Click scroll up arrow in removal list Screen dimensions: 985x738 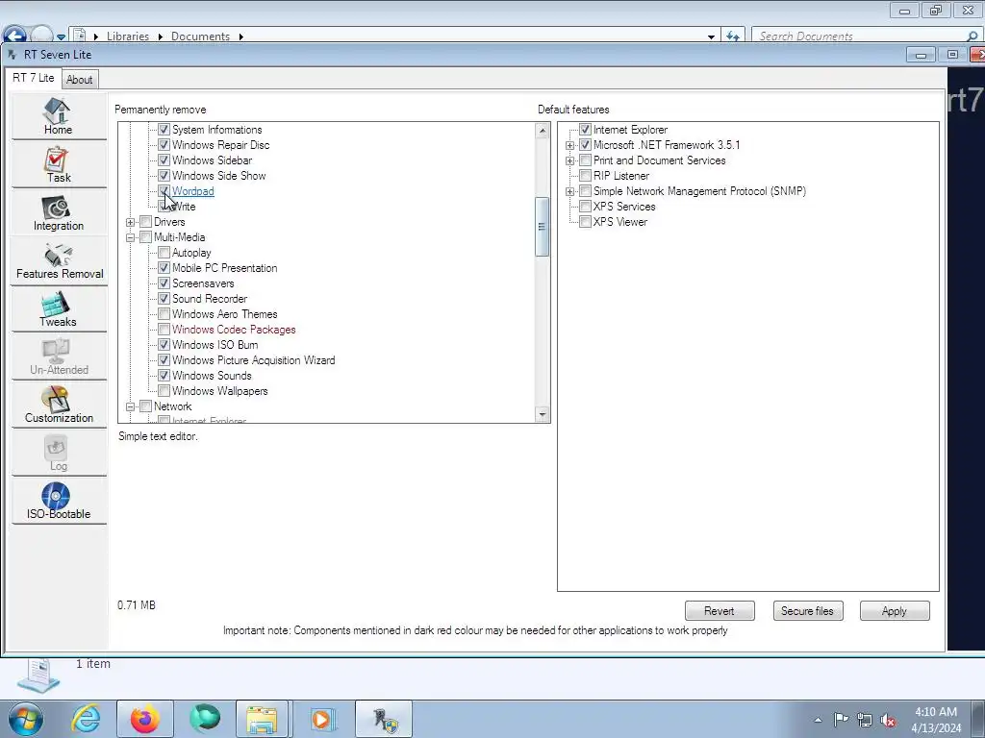pos(543,130)
